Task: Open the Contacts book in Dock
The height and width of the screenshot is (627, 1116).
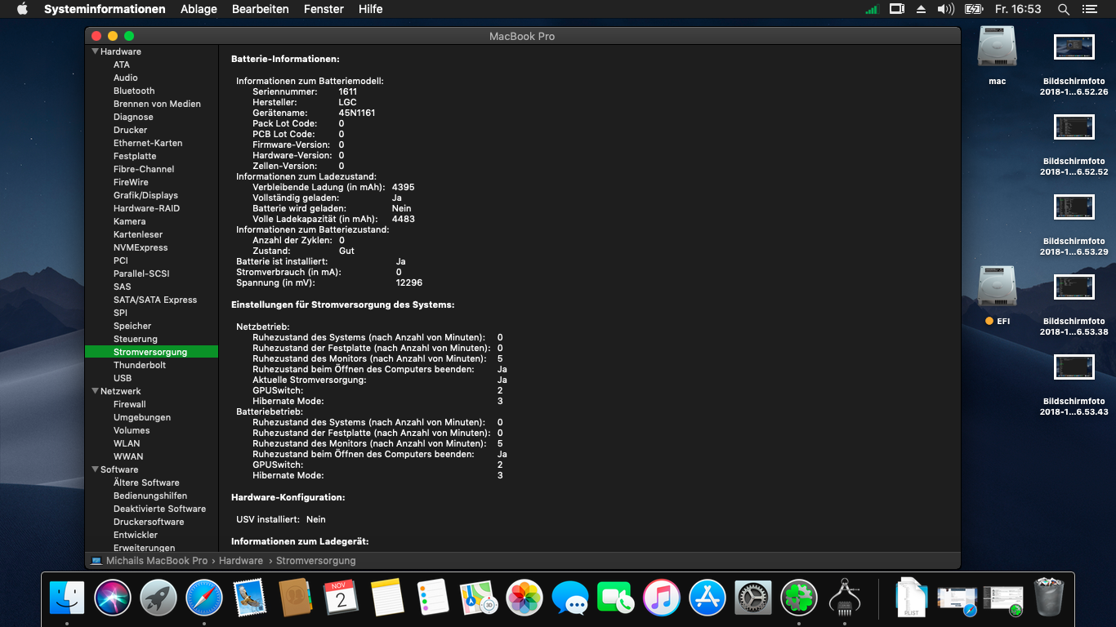Action: click(x=296, y=598)
